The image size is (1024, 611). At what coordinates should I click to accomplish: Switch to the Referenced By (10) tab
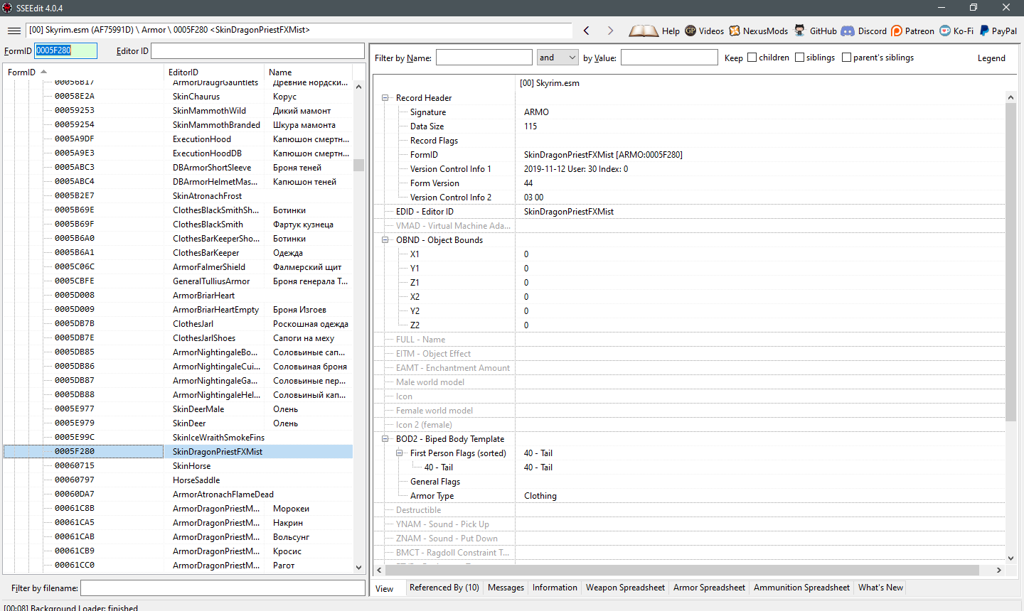444,588
